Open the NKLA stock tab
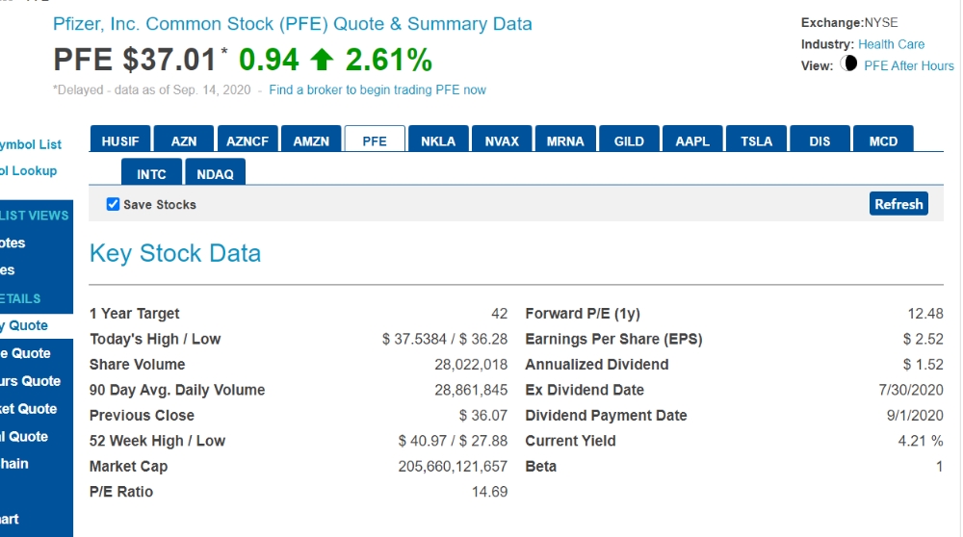This screenshot has width=963, height=537. pos(438,139)
